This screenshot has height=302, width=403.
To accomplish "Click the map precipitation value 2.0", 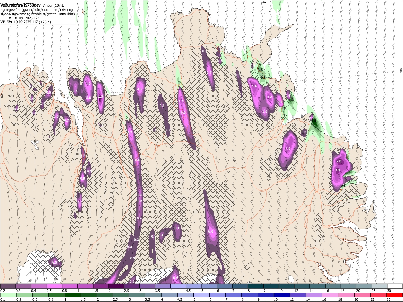I will click(x=339, y=161).
